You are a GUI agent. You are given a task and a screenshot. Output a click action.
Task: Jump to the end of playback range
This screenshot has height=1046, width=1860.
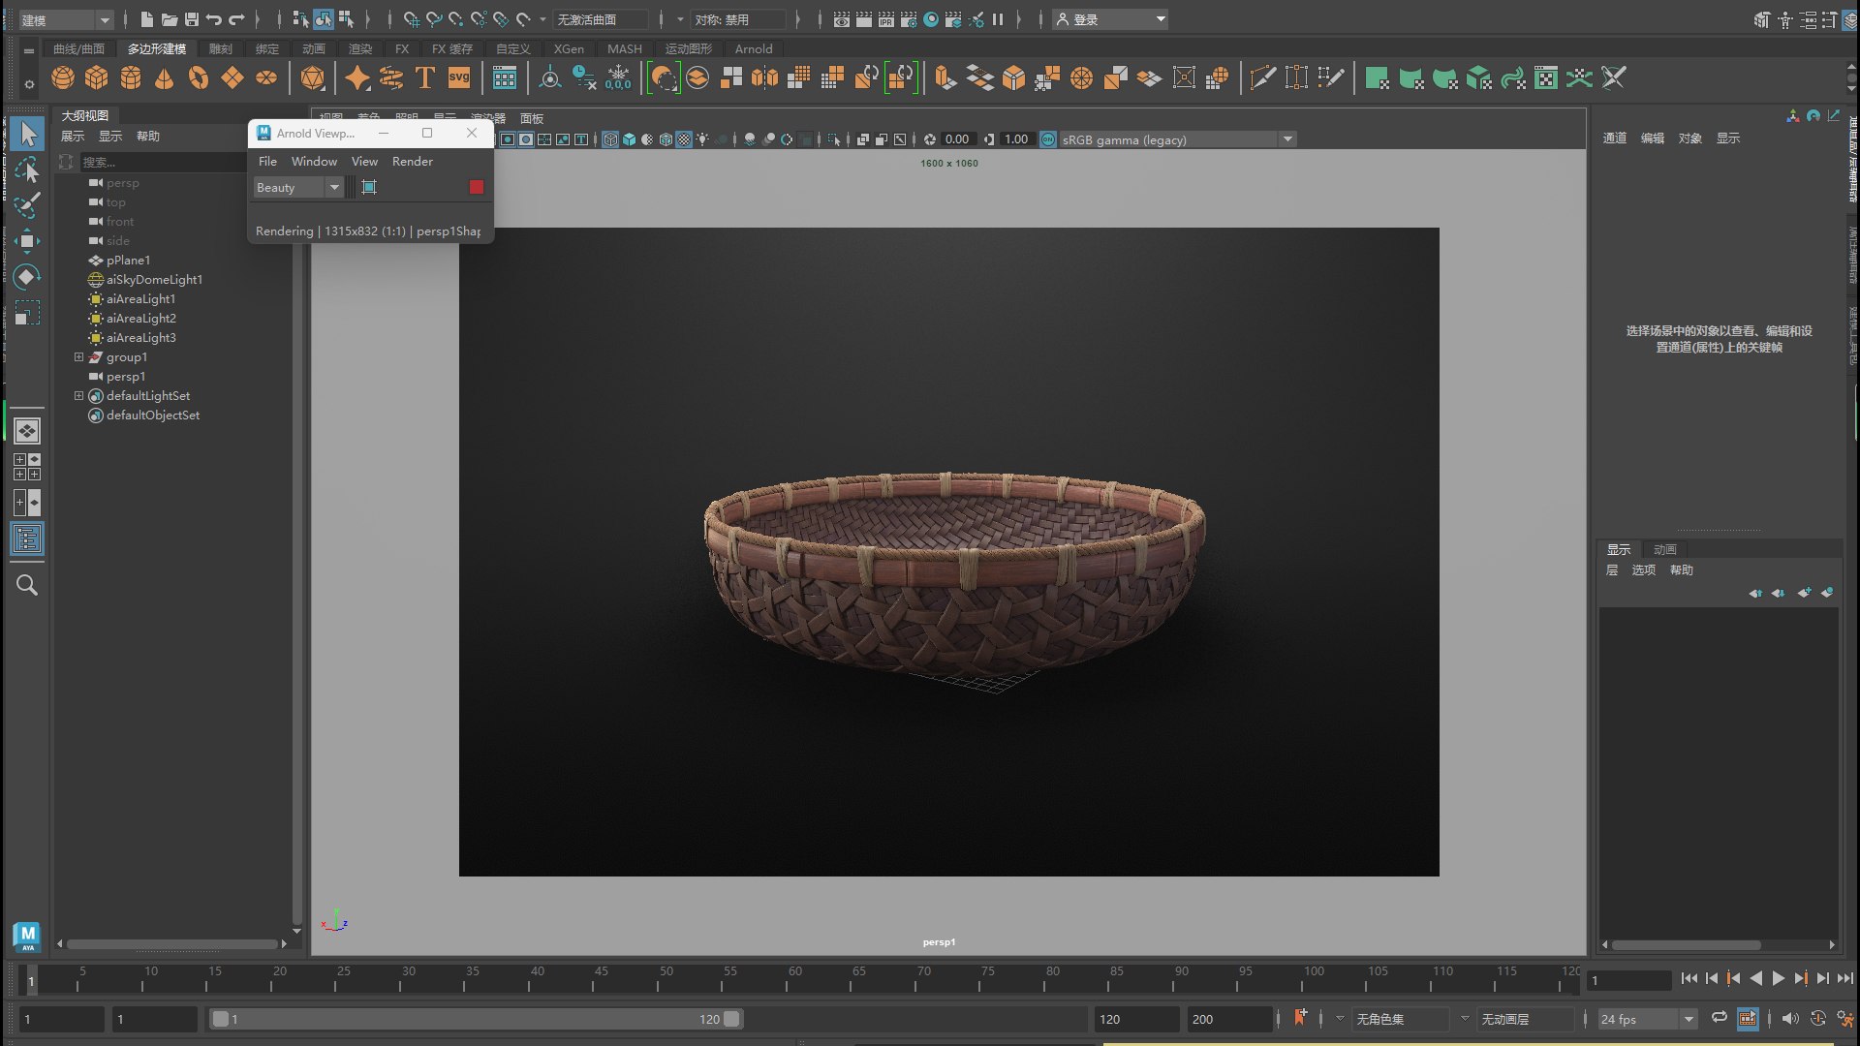[1844, 979]
